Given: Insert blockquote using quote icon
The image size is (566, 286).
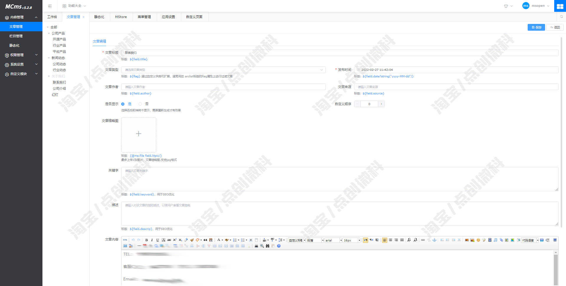Looking at the screenshot, I should (x=205, y=240).
